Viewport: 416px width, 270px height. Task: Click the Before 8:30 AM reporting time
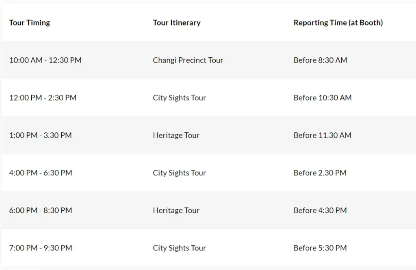320,60
